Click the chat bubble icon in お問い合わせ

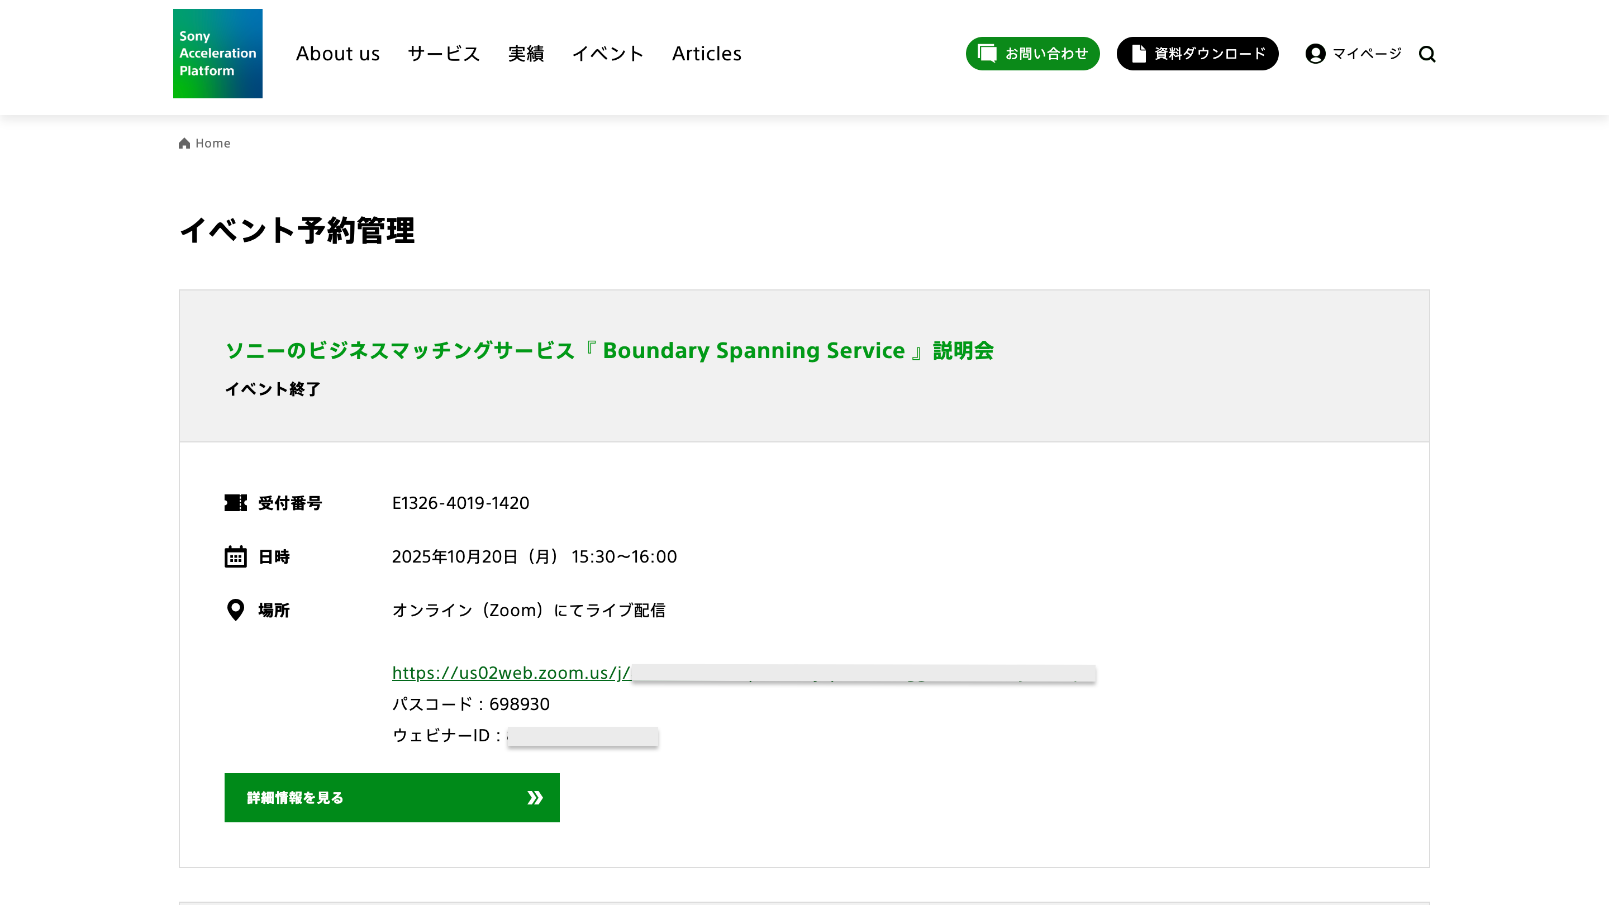(x=987, y=54)
